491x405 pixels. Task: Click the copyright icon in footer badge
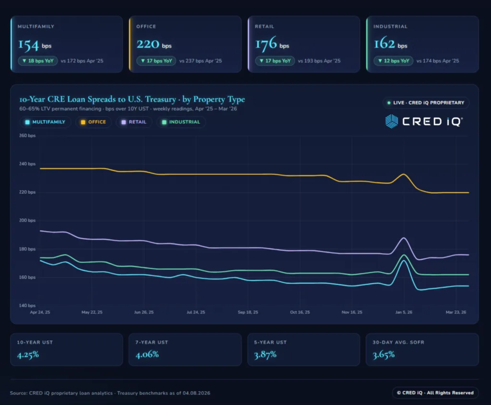pos(398,393)
